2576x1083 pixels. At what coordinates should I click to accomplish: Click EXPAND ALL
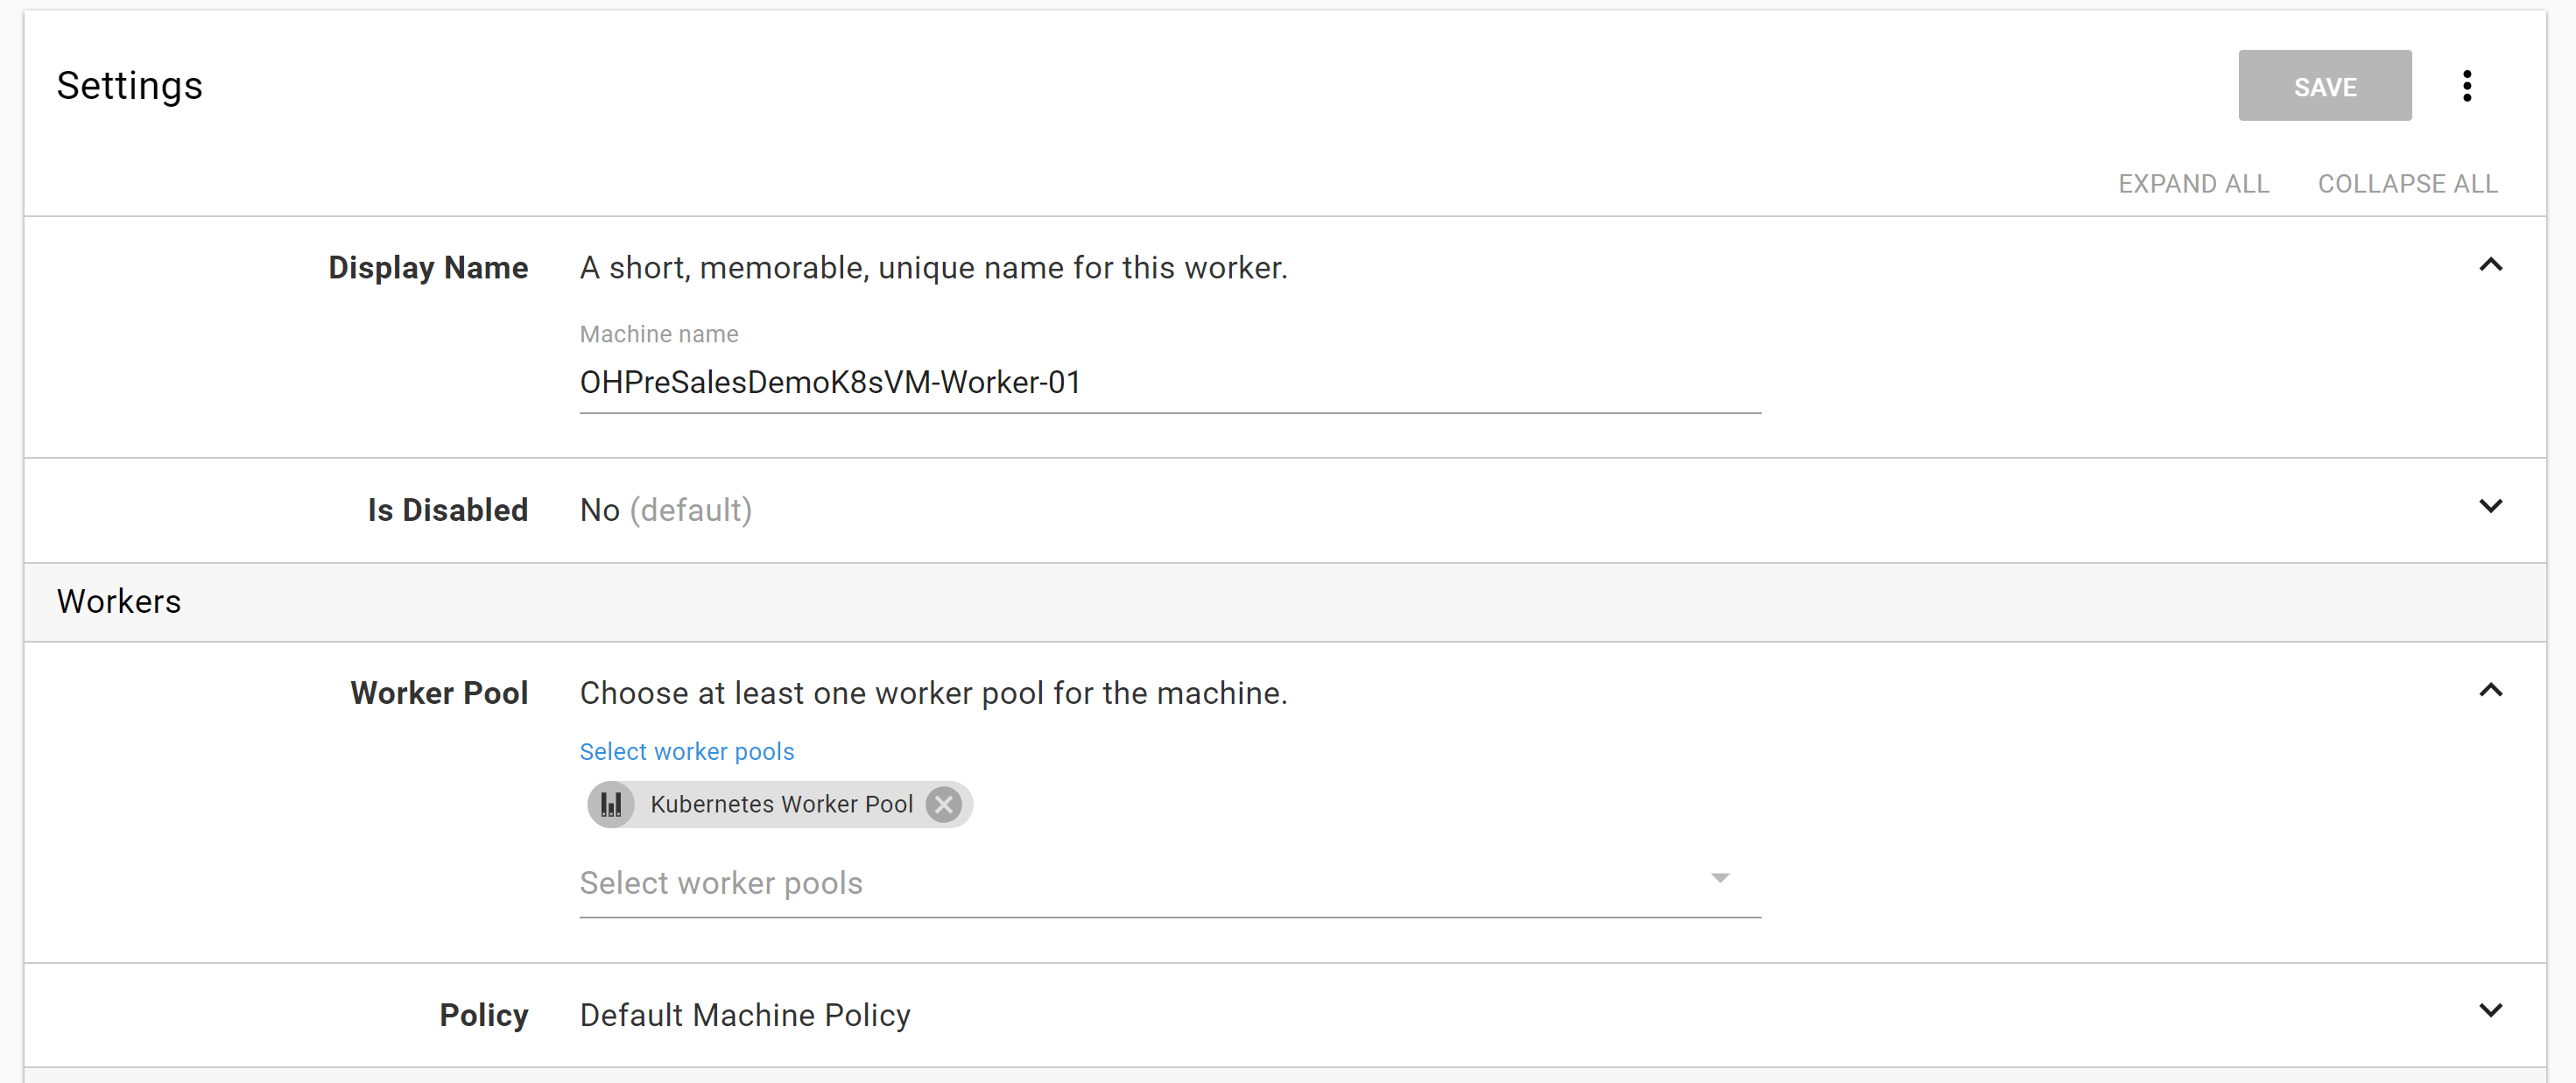coord(2193,184)
